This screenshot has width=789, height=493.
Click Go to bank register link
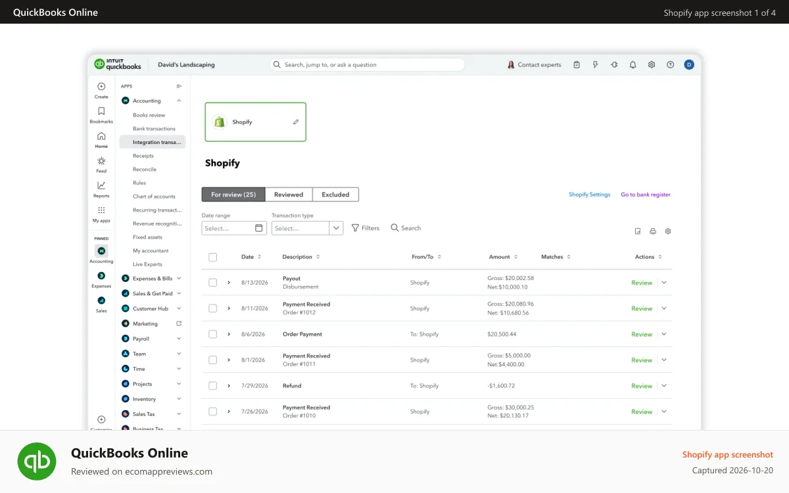coord(646,195)
